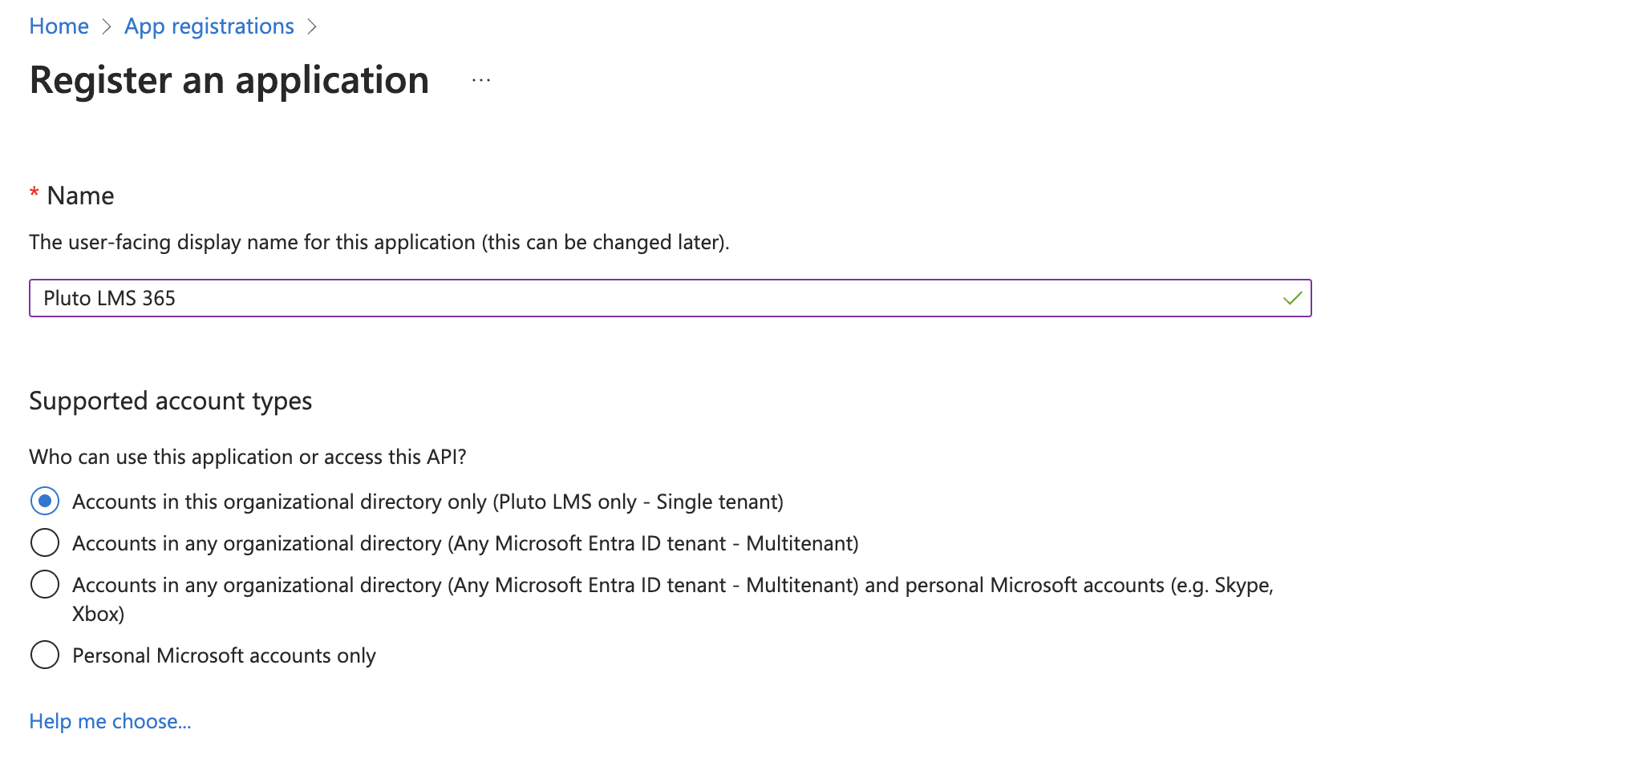Focus the Name field containing Pluto LMS 365

coord(671,298)
